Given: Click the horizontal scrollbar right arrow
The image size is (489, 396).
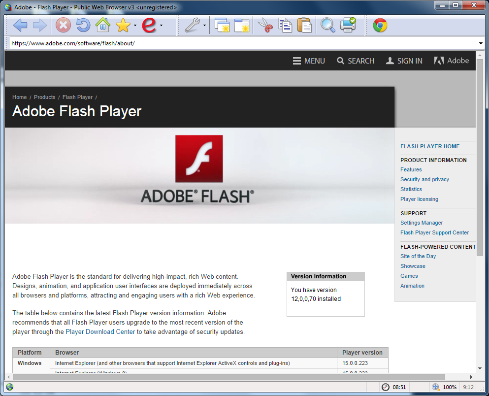Looking at the screenshot, I should tap(471, 377).
